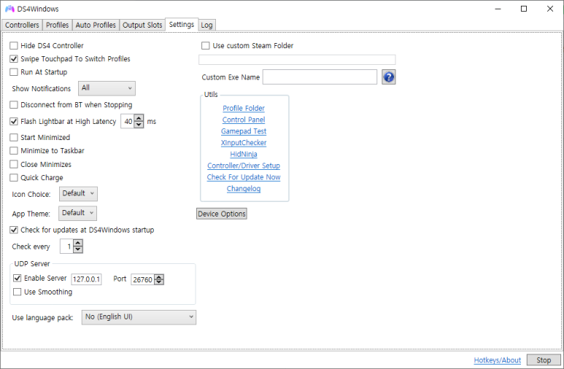
Task: Open Profile Folder link
Action: tap(244, 108)
